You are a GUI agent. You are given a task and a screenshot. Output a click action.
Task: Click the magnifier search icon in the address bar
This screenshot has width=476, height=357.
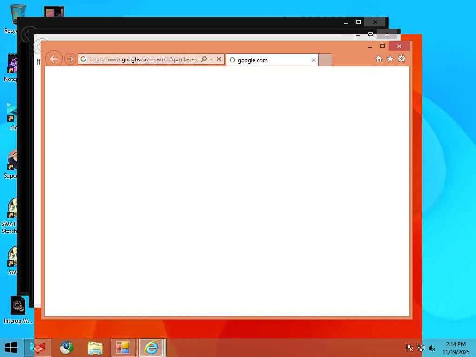204,59
